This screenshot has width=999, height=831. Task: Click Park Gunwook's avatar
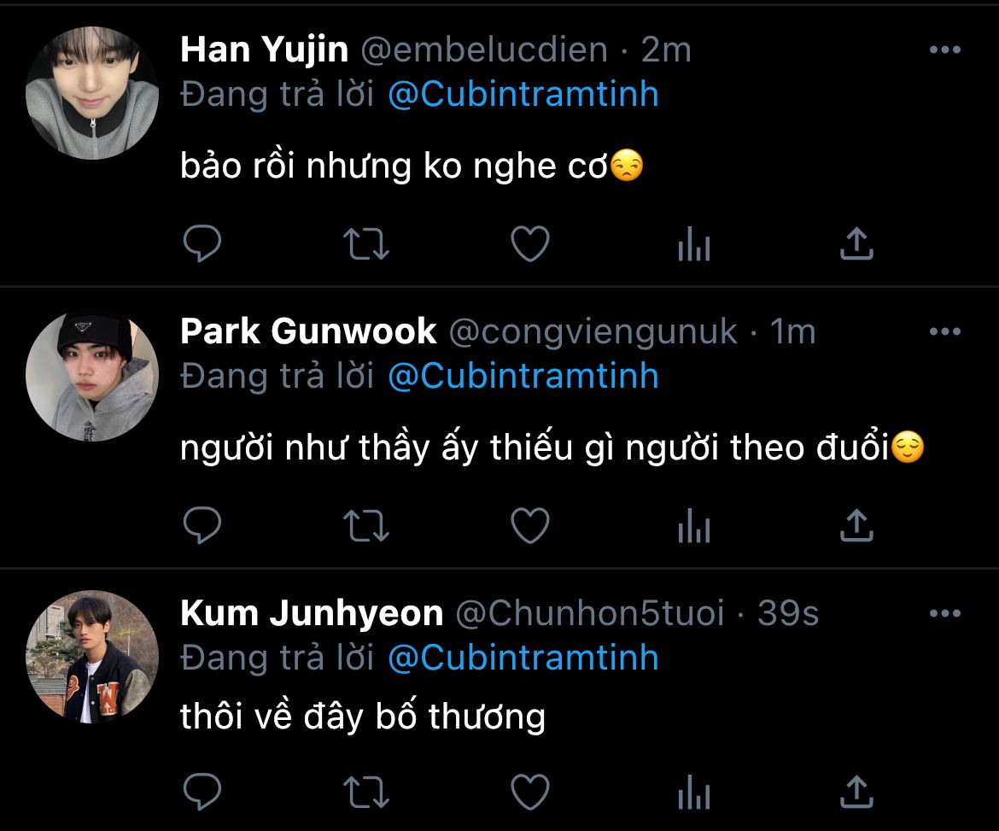point(92,375)
